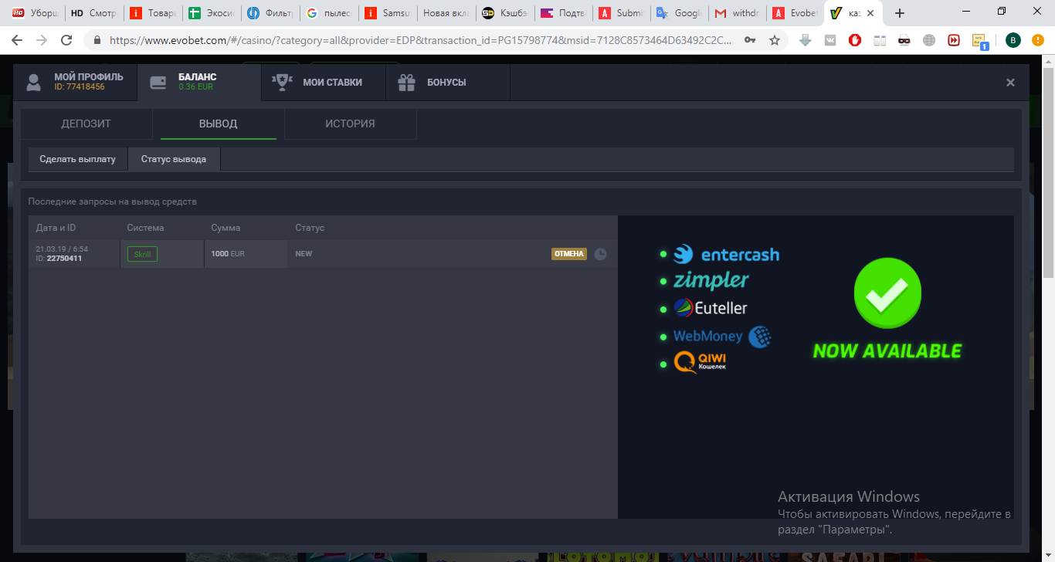Click the padlock site info icon
The width and height of the screenshot is (1055, 562).
(97, 40)
